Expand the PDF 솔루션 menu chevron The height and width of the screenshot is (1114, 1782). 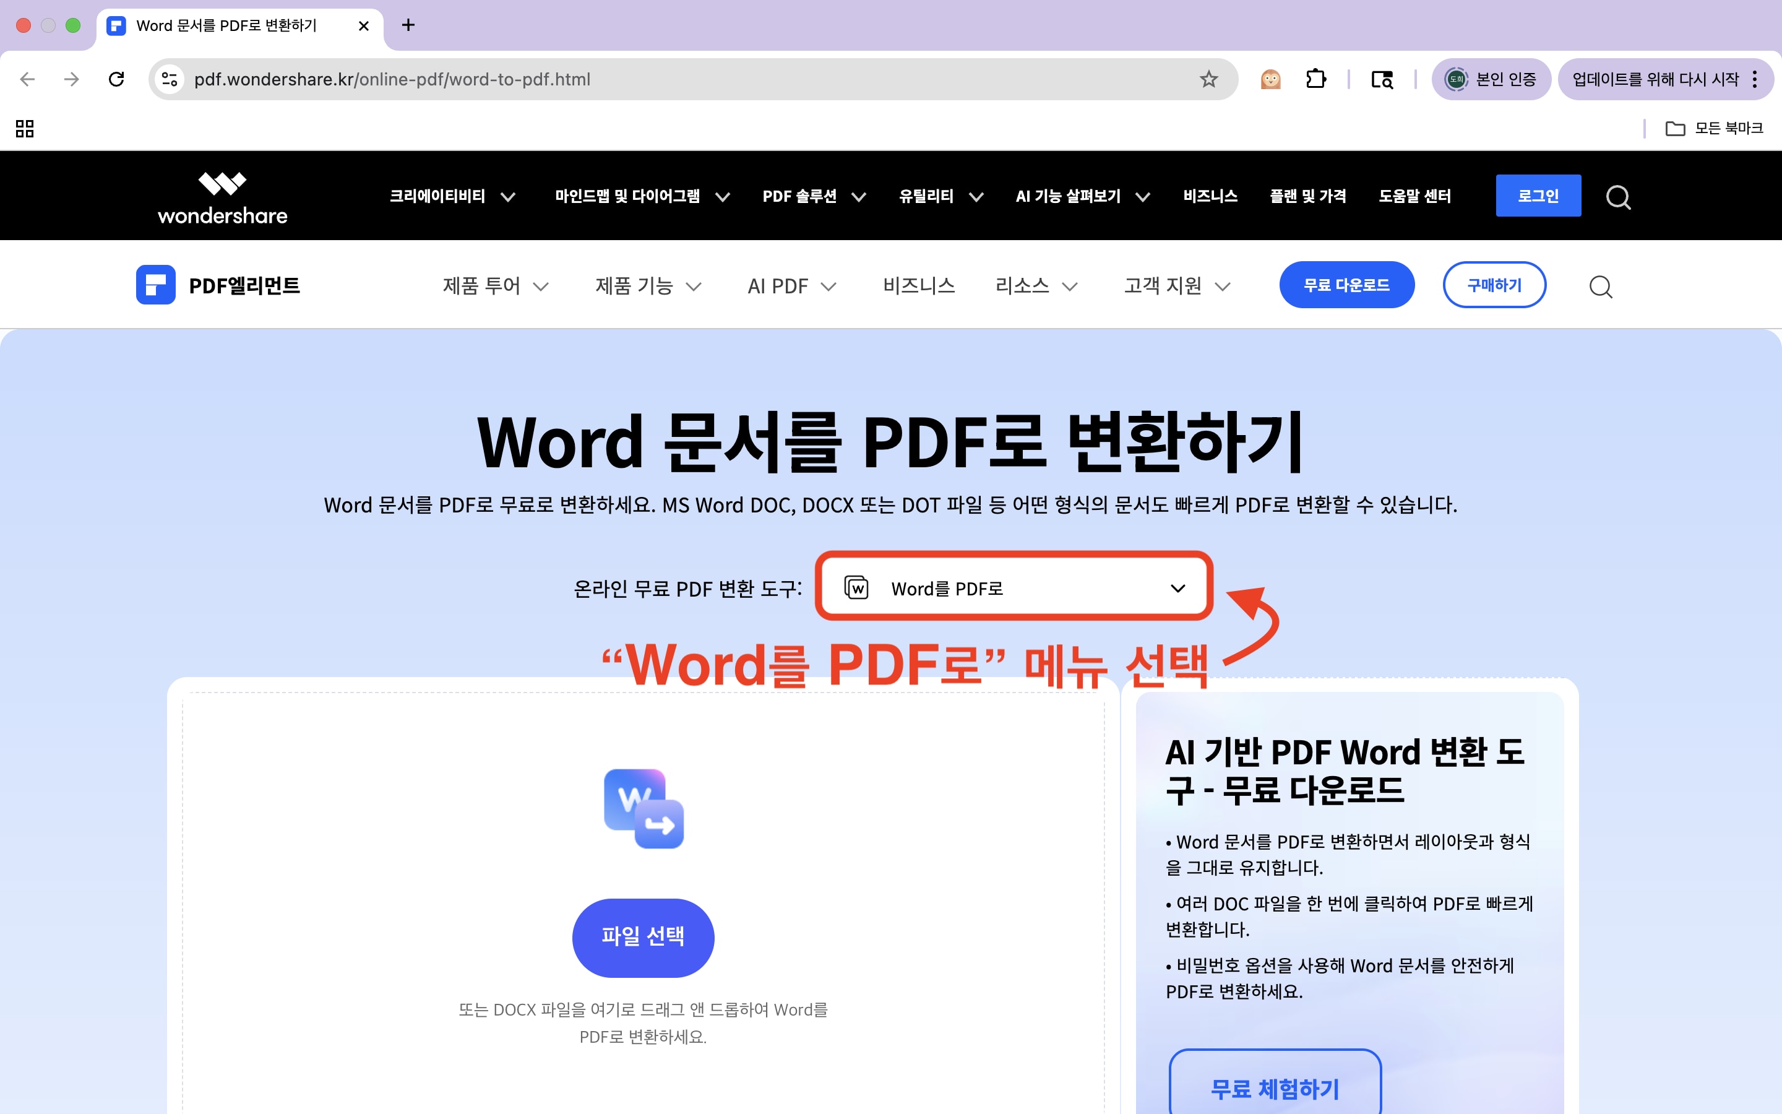pyautogui.click(x=859, y=197)
